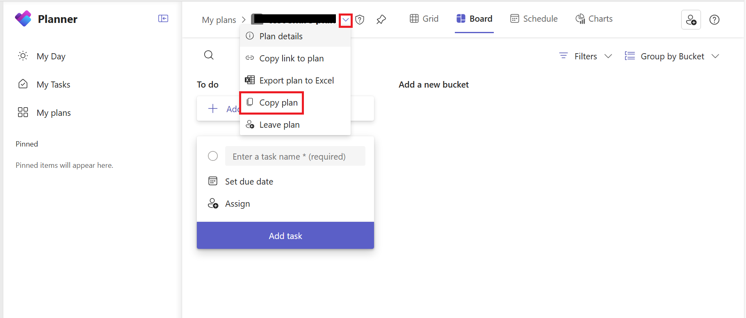Choose Export plan to Excel
Screen dimensions: 746x318
point(295,80)
